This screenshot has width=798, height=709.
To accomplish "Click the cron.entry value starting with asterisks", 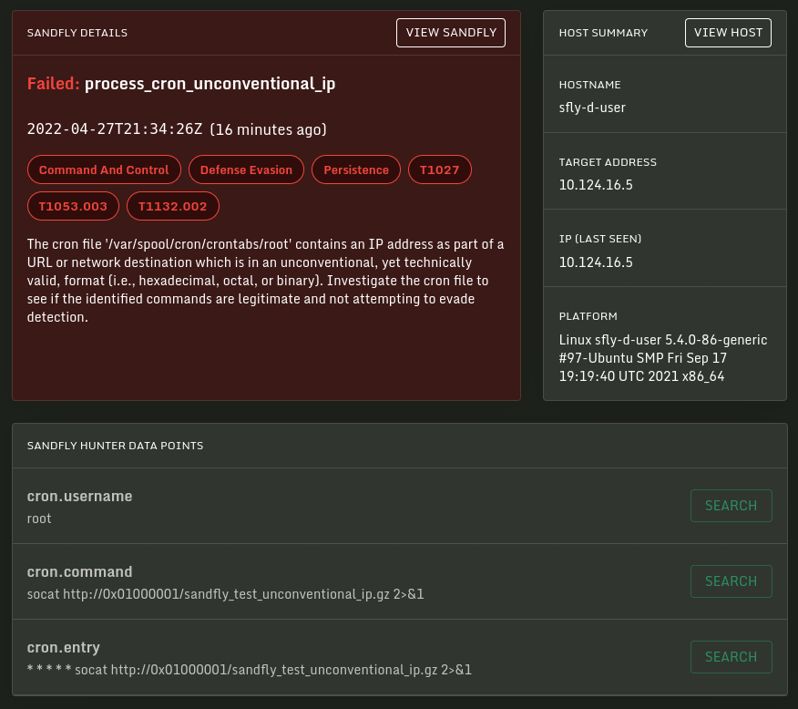I will pos(250,669).
